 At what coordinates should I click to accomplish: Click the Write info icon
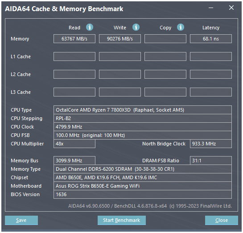point(136,27)
